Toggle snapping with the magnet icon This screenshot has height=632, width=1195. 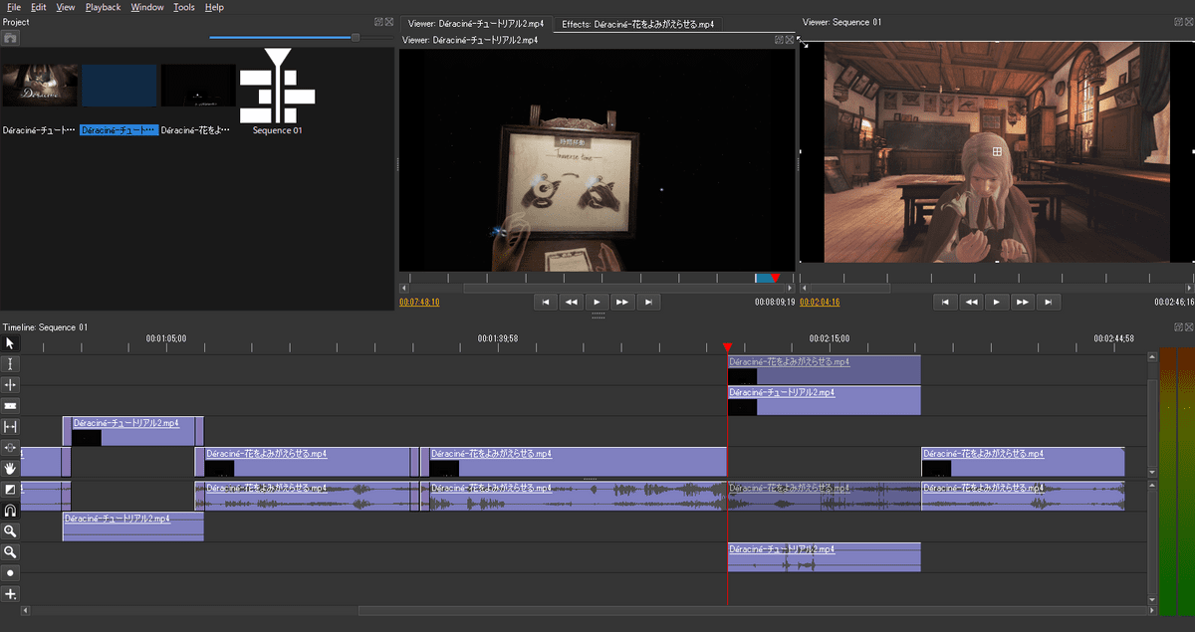click(x=11, y=510)
